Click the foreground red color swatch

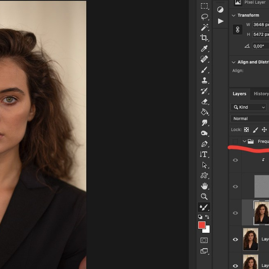click(x=201, y=225)
